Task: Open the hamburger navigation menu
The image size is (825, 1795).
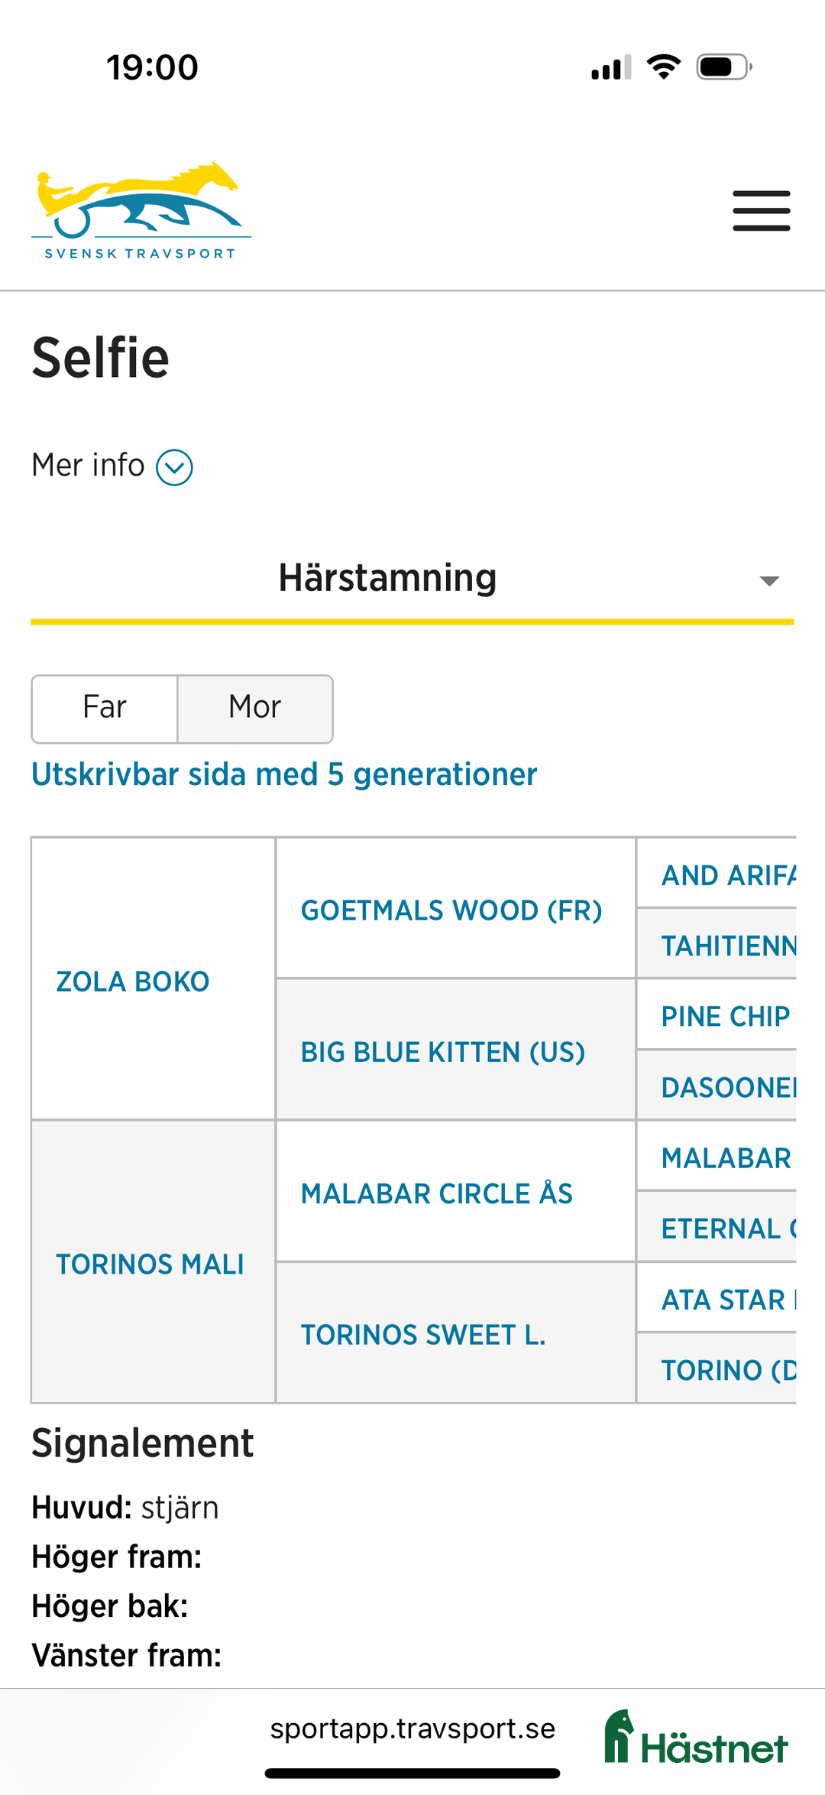Action: click(761, 210)
